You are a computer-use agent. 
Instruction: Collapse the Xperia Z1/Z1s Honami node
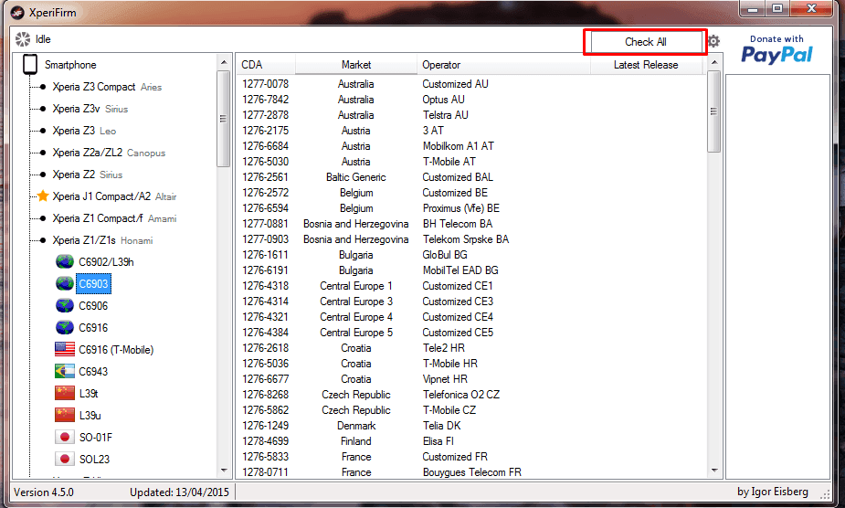coord(43,240)
